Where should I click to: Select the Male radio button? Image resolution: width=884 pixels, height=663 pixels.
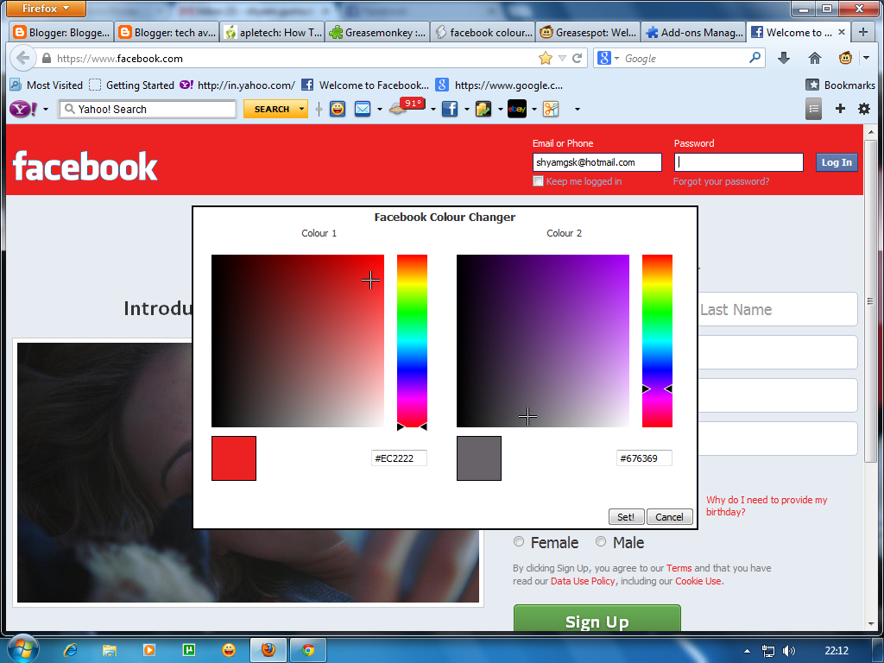[601, 542]
